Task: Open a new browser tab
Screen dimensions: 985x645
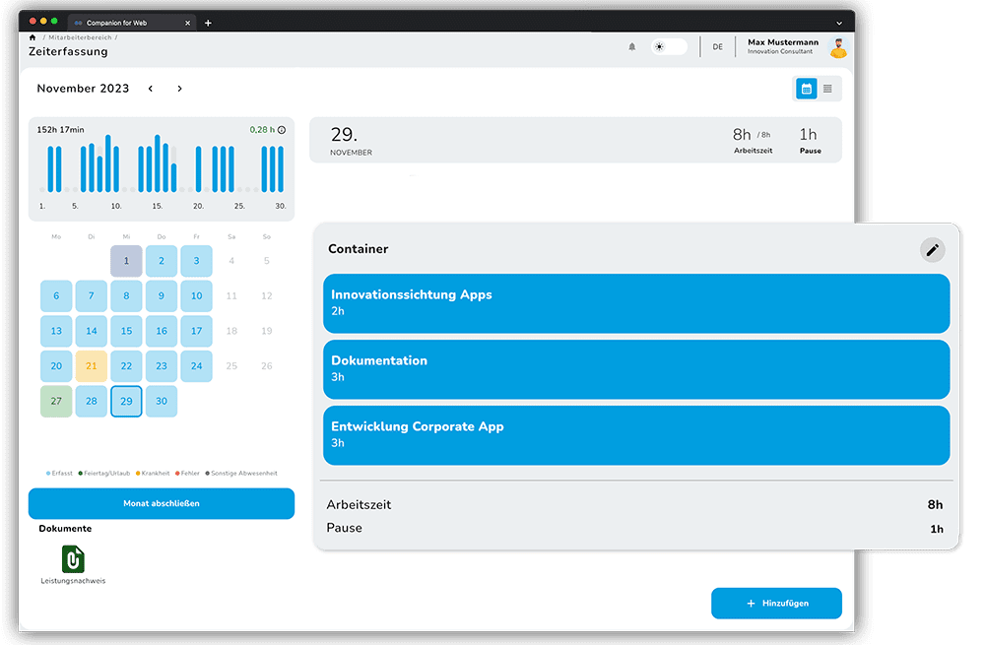Action: point(208,23)
